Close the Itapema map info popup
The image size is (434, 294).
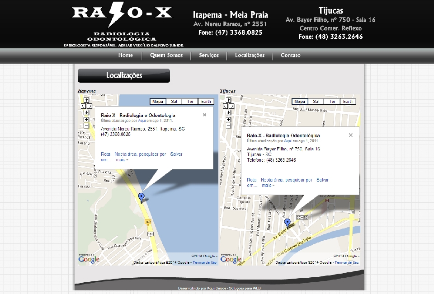204,115
